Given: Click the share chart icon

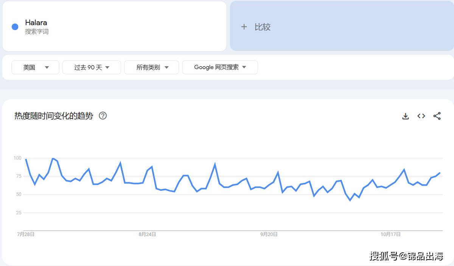Looking at the screenshot, I should [437, 116].
